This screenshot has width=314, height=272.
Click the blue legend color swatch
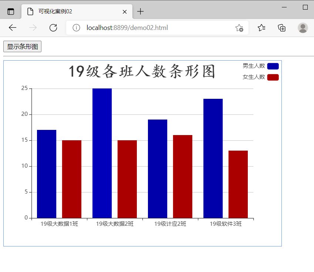273,66
